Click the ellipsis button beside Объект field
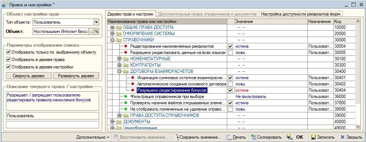 pos(91,31)
